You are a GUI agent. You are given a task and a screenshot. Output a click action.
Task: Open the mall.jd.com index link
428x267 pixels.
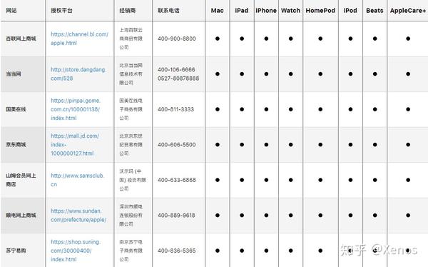pos(75,145)
